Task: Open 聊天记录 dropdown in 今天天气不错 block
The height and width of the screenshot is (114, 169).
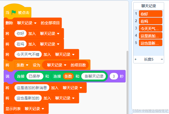Action: pos(65,55)
